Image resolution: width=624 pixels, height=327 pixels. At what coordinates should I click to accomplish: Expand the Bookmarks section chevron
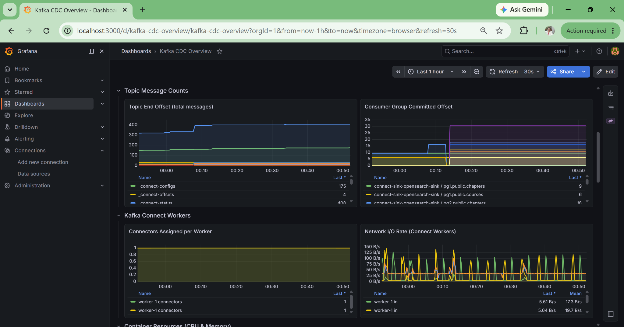pos(102,80)
